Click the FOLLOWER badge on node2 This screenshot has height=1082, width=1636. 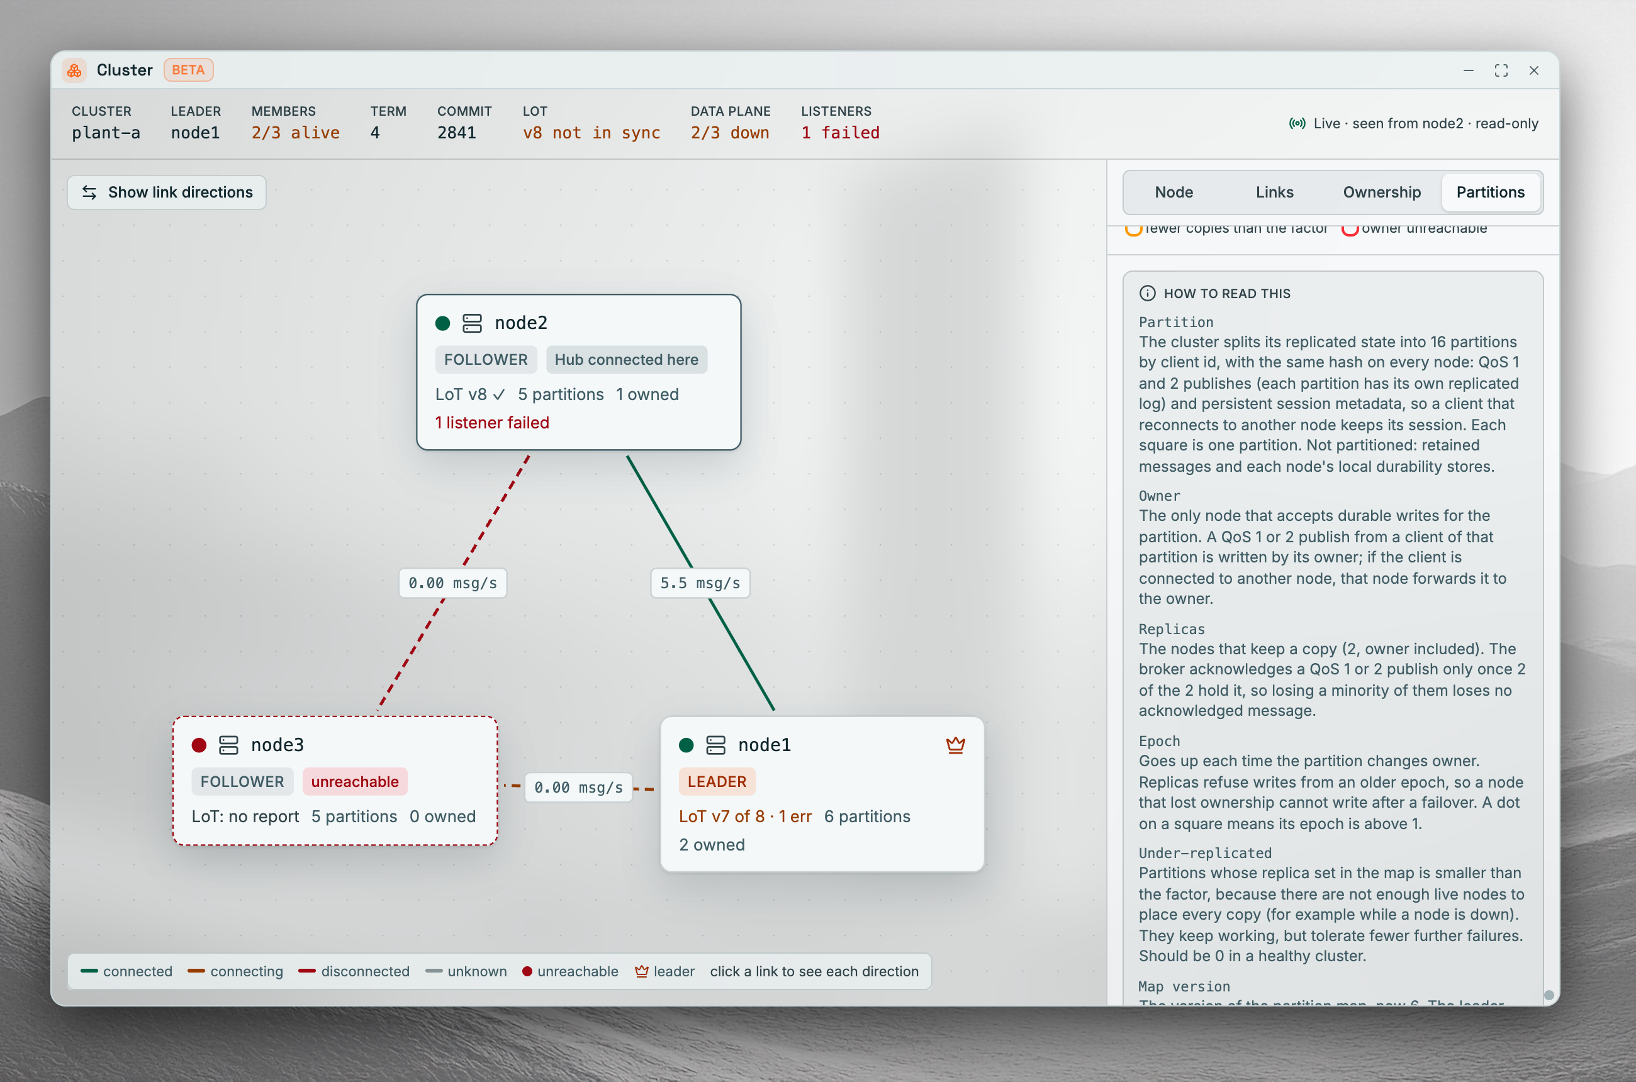tap(485, 360)
